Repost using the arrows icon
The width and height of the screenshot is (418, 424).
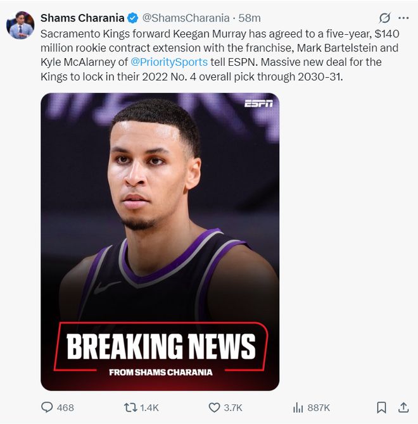tap(130, 408)
